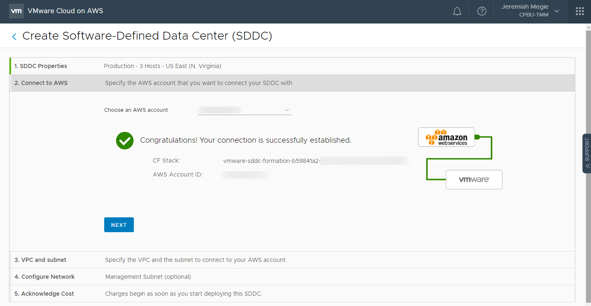Expand the Jeremiah Megie user menu
This screenshot has height=306, width=591.
click(x=530, y=11)
